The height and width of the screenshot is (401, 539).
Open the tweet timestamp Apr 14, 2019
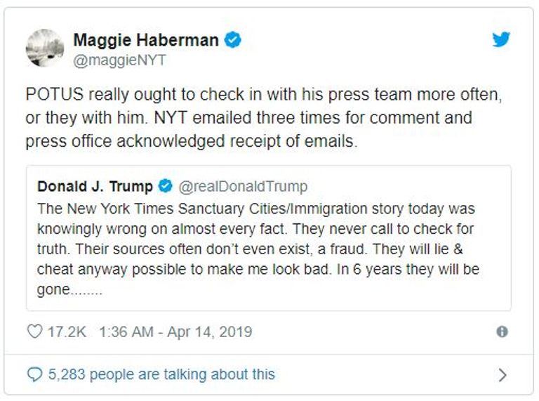pos(175,331)
